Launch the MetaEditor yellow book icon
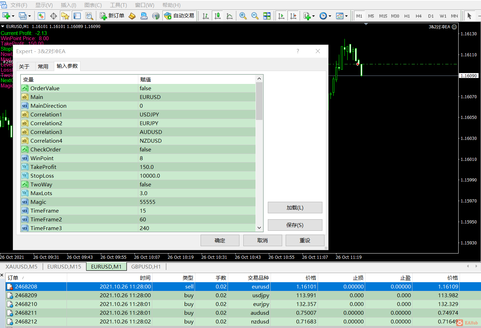Viewport: 481px width, 328px height. (x=132, y=16)
